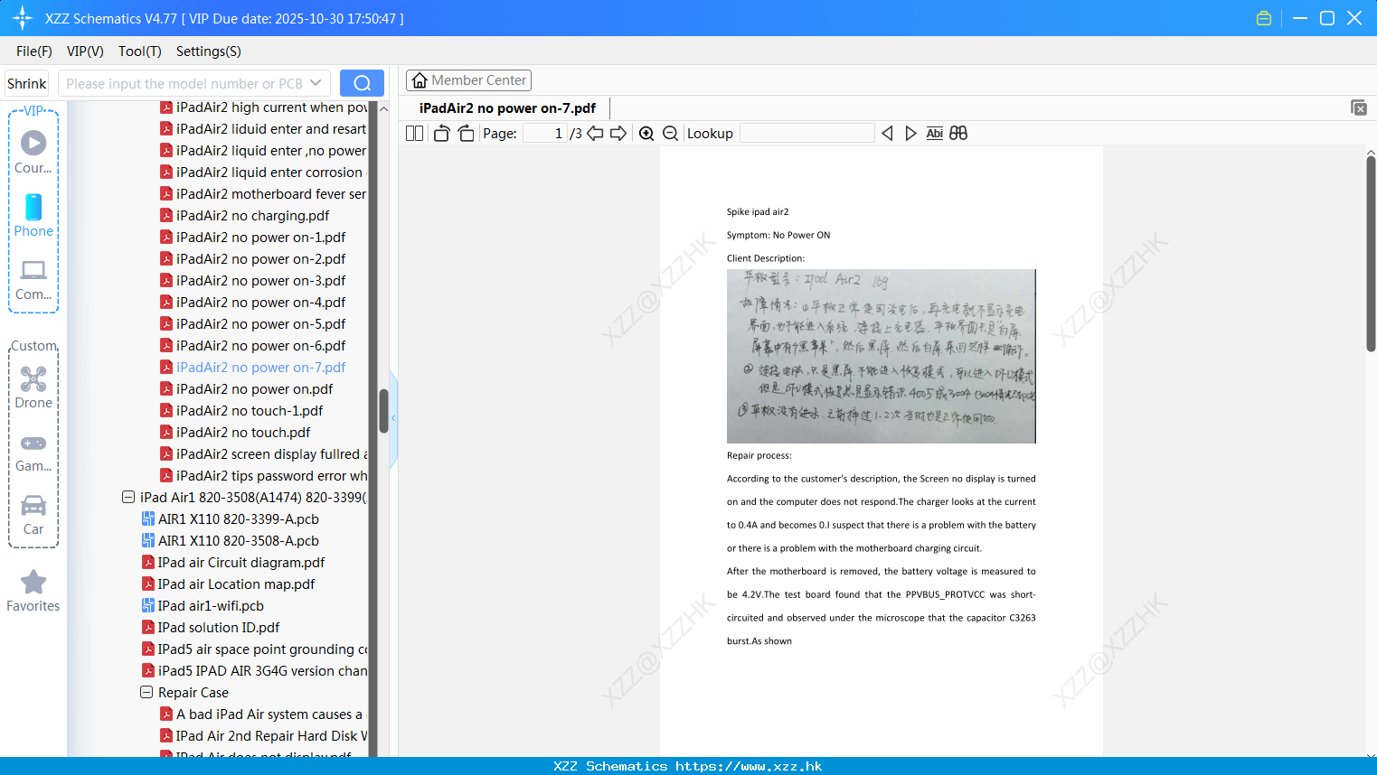Click the www.xzz.hk status bar link

pyautogui.click(x=749, y=766)
